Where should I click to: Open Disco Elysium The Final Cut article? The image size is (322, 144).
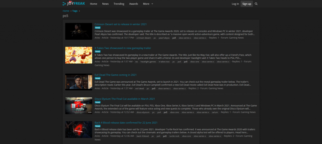[x=125, y=99]
